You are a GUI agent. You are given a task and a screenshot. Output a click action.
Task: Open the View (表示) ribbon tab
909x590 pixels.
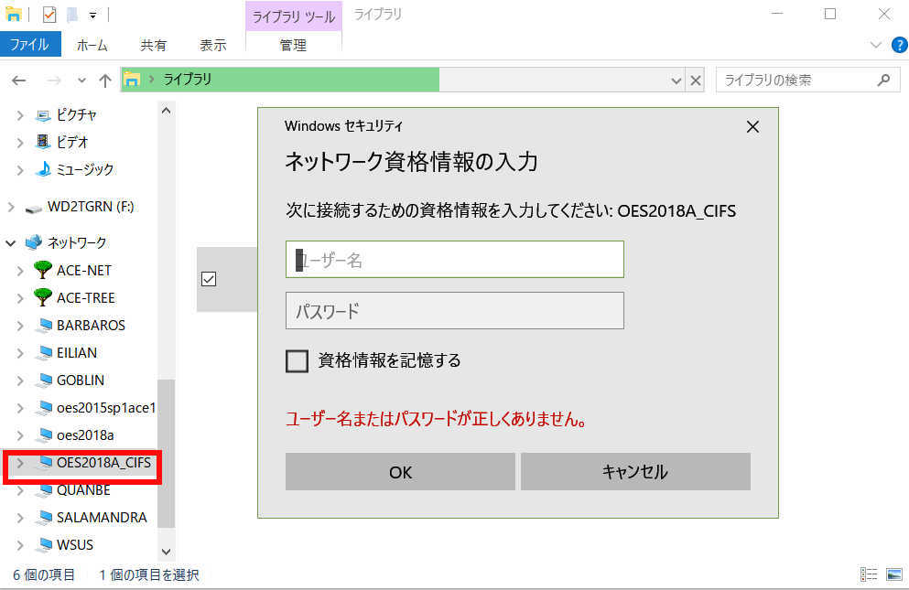point(212,45)
